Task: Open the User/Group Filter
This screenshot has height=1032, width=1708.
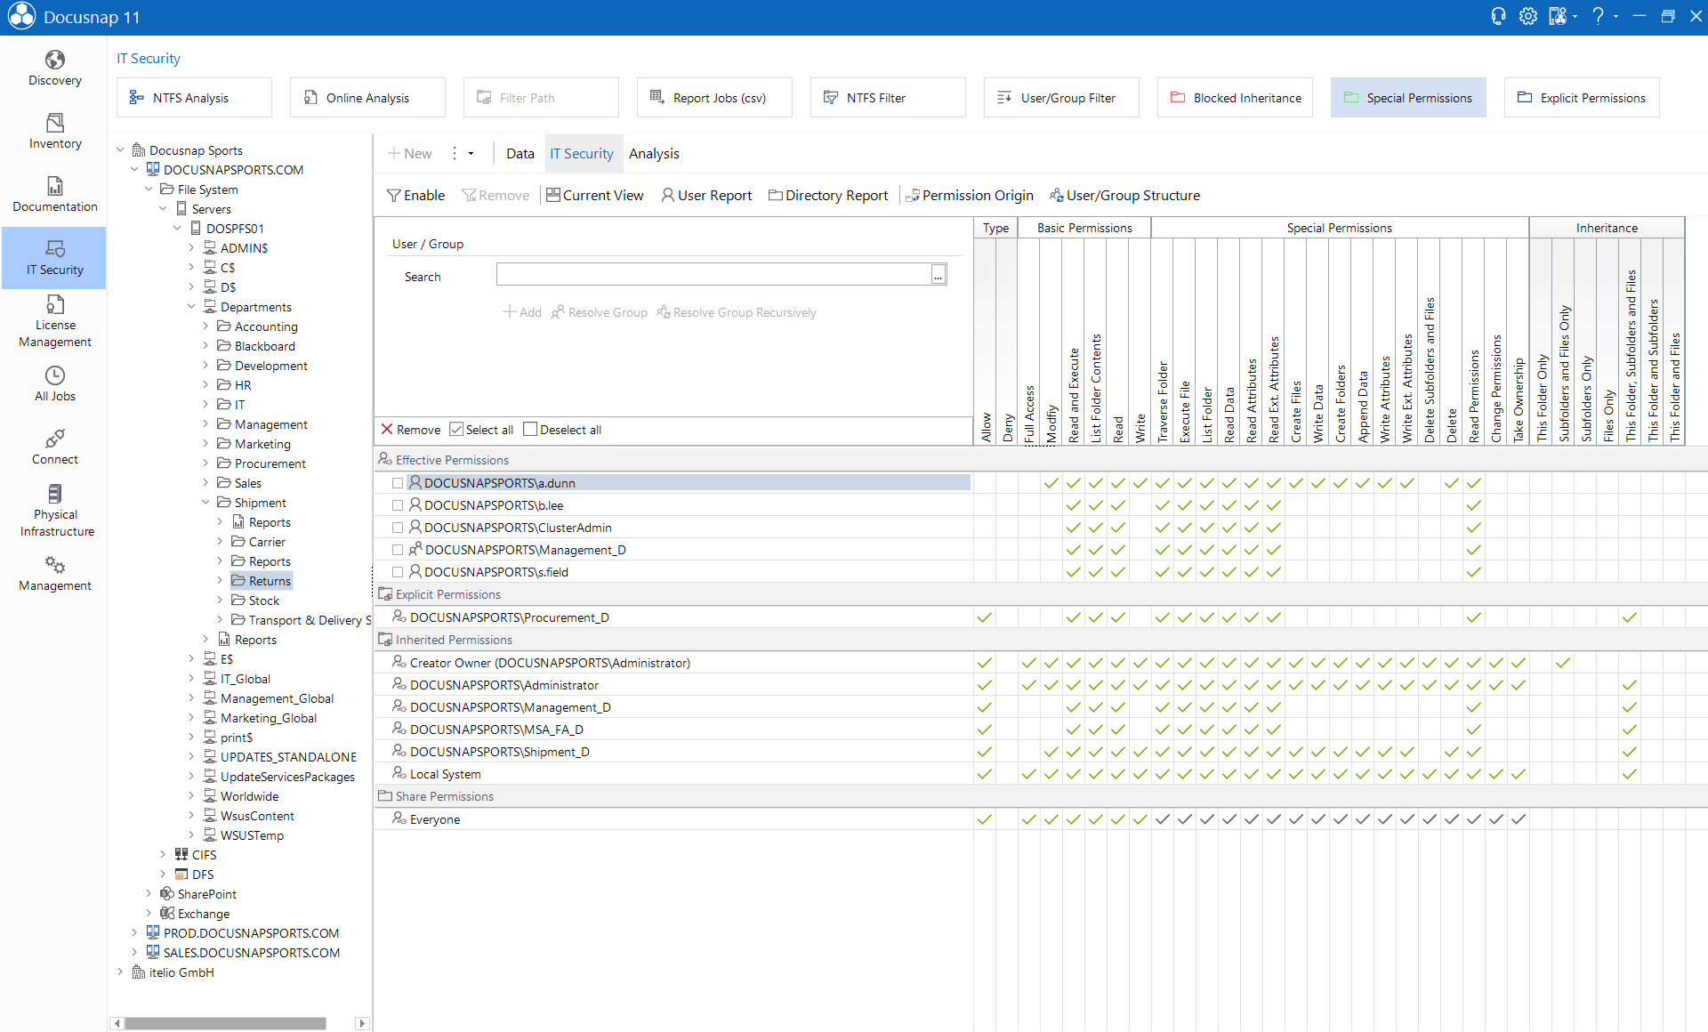Action: (x=1061, y=98)
